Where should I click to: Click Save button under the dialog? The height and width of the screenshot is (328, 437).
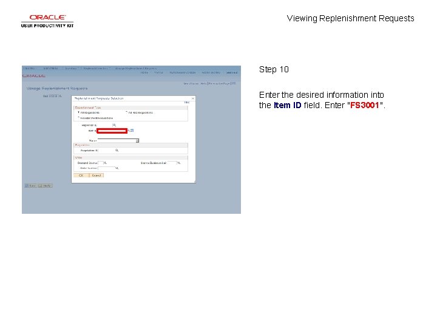pos(30,186)
